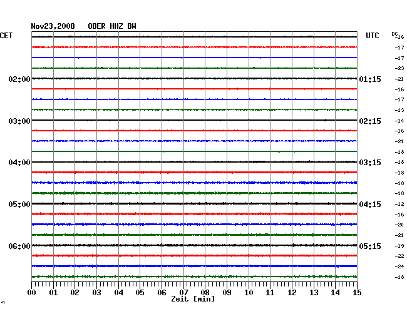This screenshot has height=309, width=407.
Task: Click the "08" minute axis label
Action: [205, 293]
